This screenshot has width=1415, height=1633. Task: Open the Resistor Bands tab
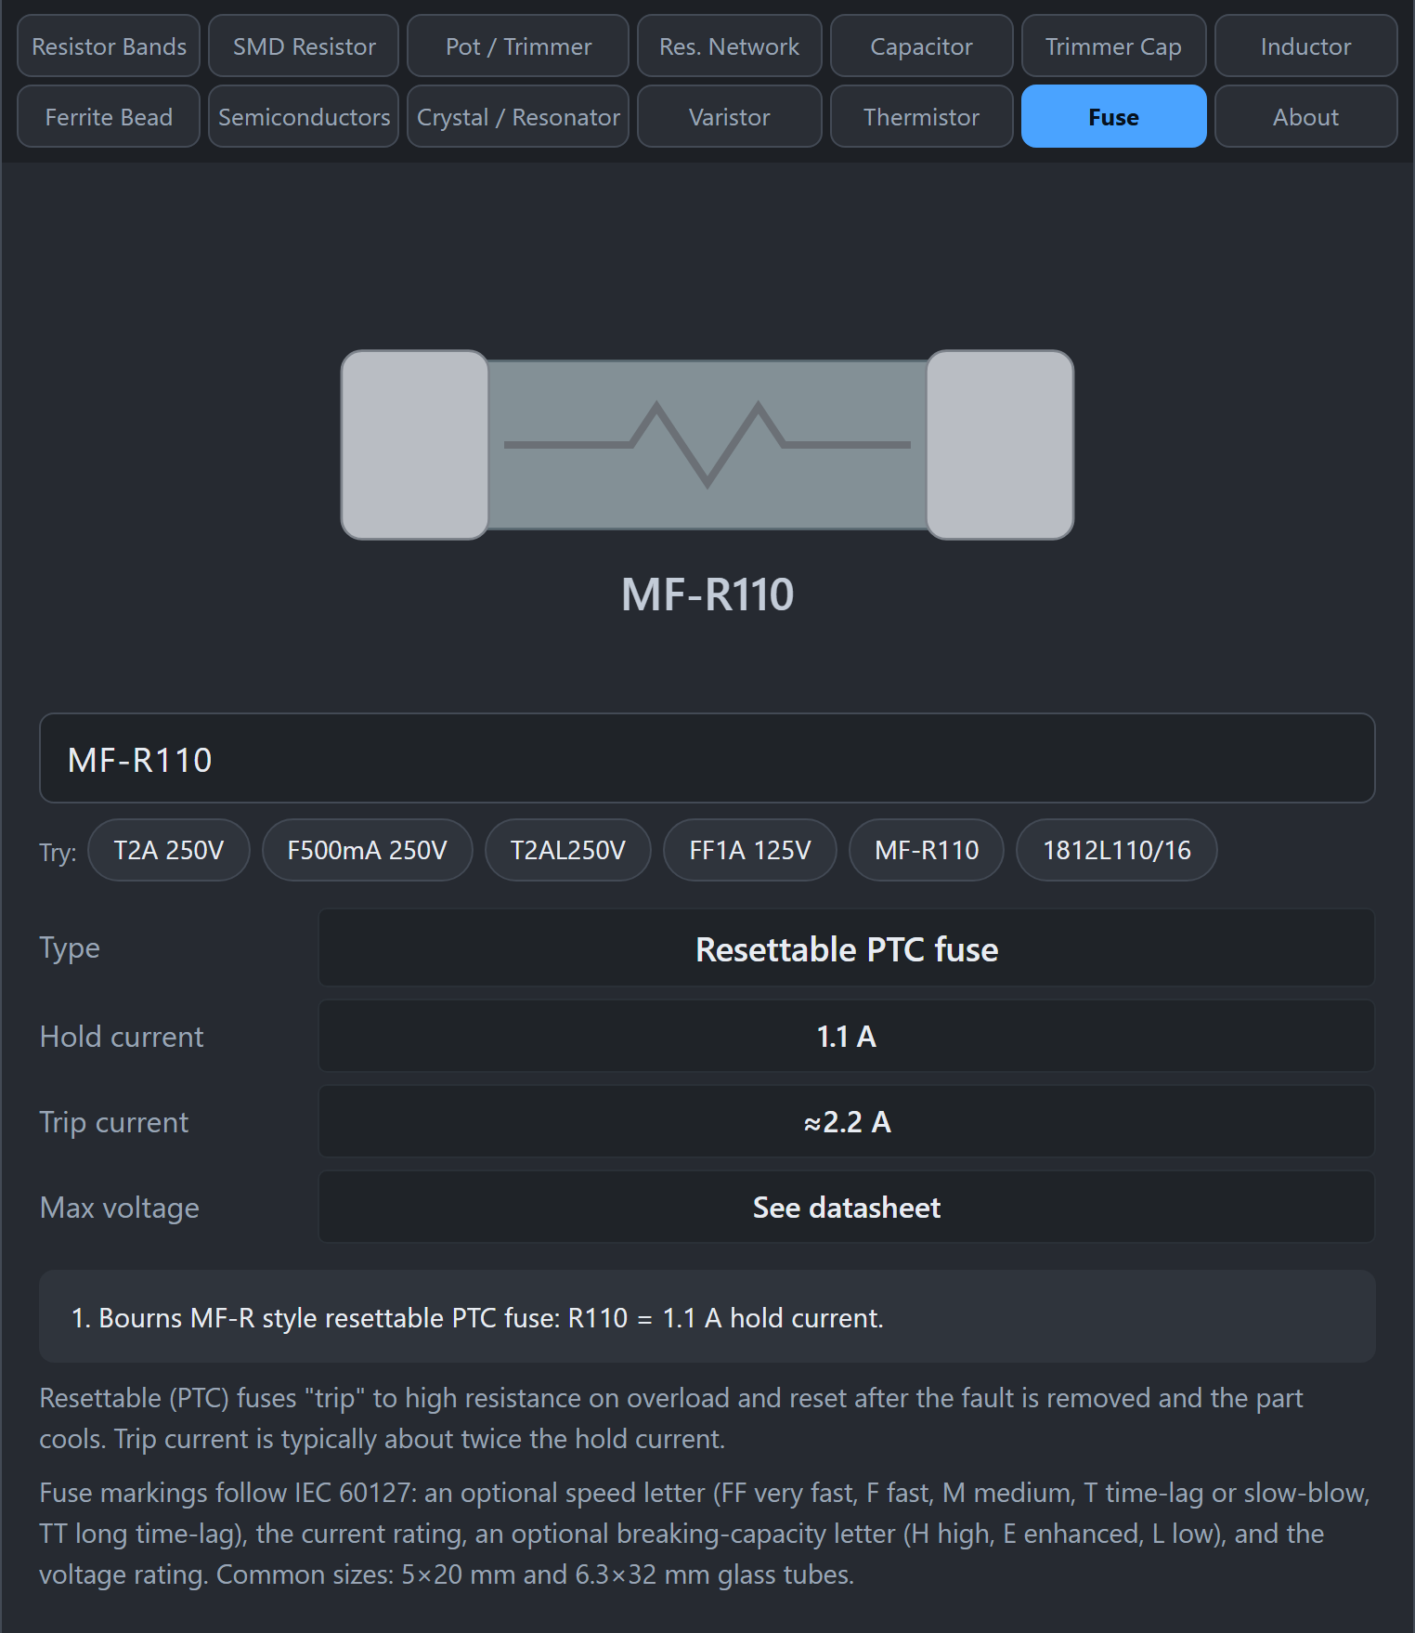[109, 46]
